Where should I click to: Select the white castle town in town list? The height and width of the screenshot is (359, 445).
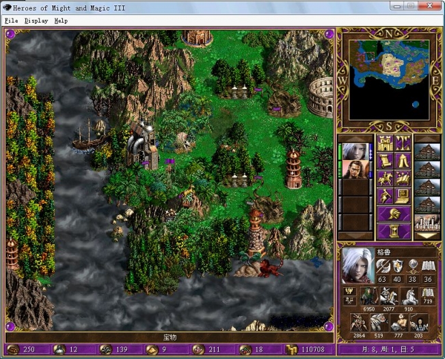click(427, 223)
